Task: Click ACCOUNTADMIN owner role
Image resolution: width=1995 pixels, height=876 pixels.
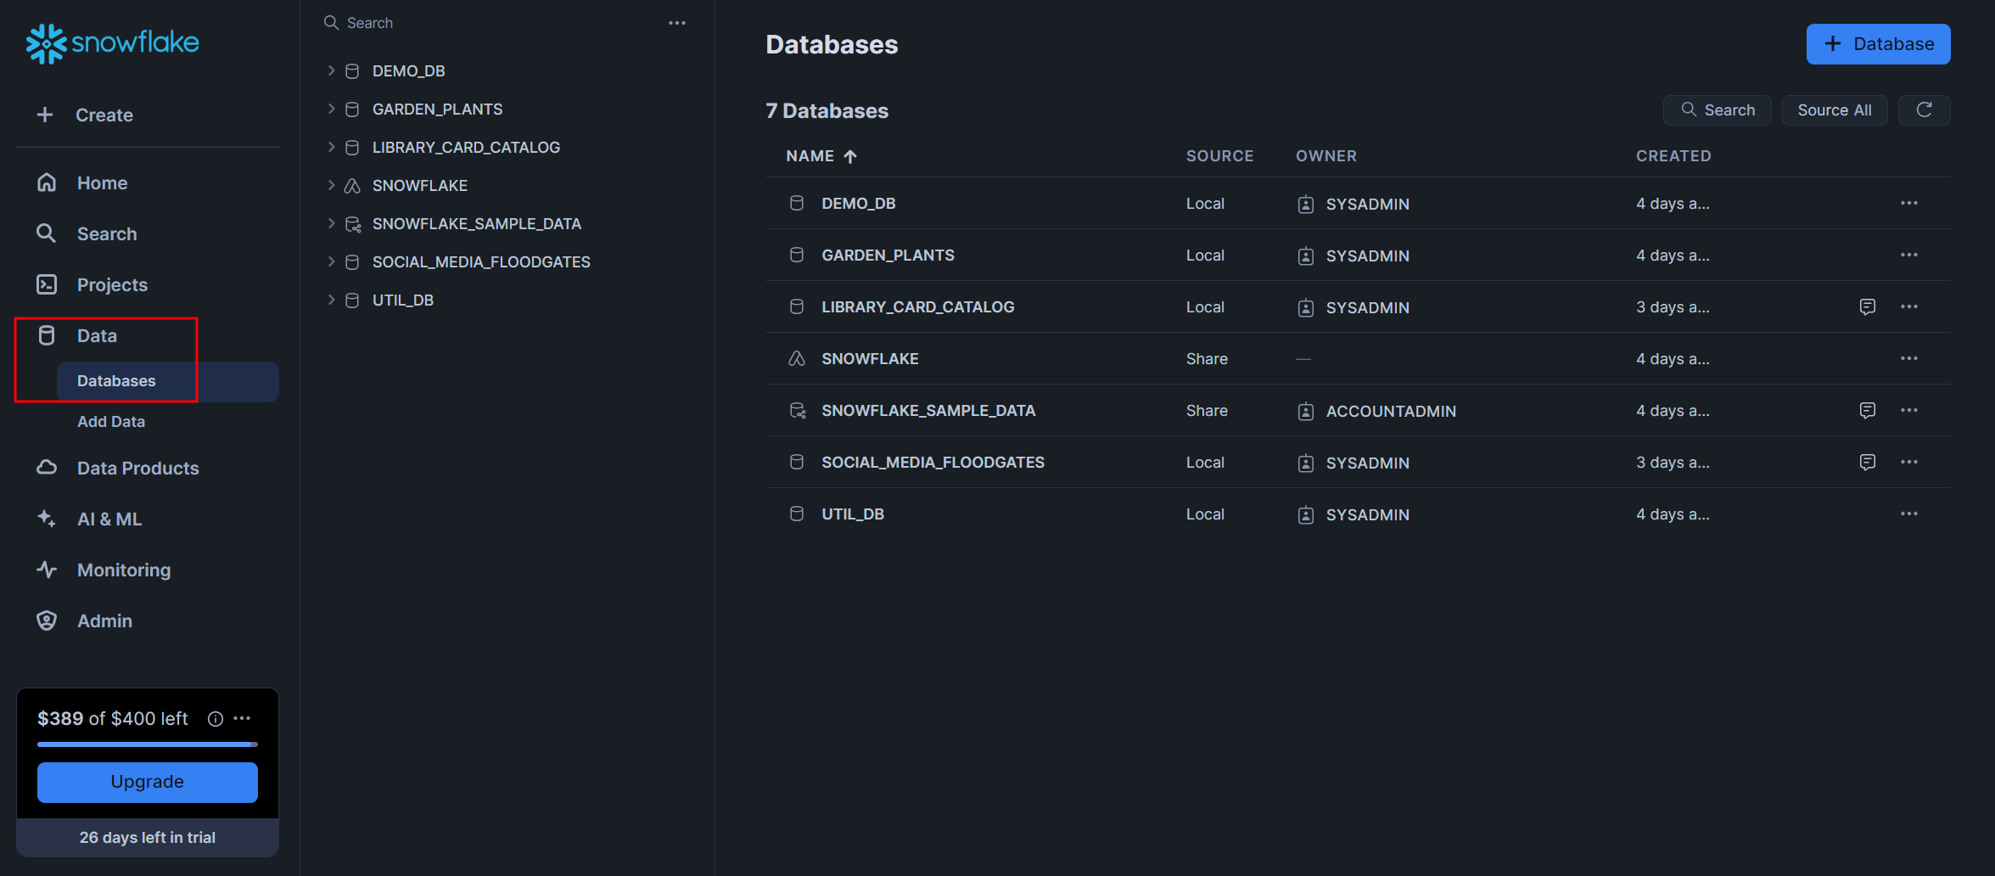Action: pos(1391,412)
